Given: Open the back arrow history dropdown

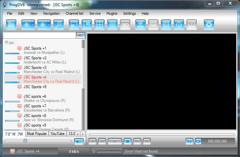Looking at the screenshot, I should coord(33,25).
